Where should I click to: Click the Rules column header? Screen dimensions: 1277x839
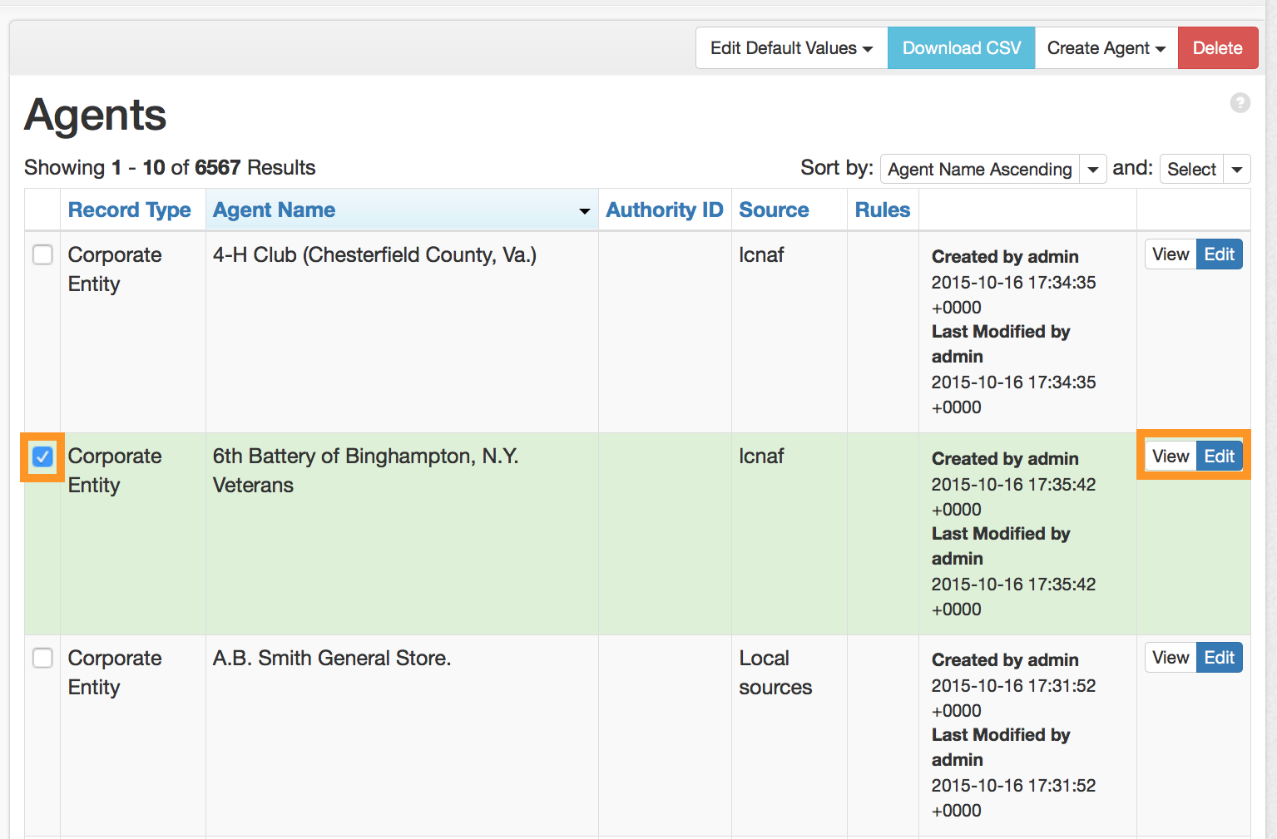click(882, 210)
